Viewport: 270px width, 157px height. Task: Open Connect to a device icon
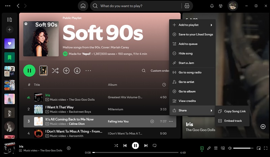tap(223, 148)
